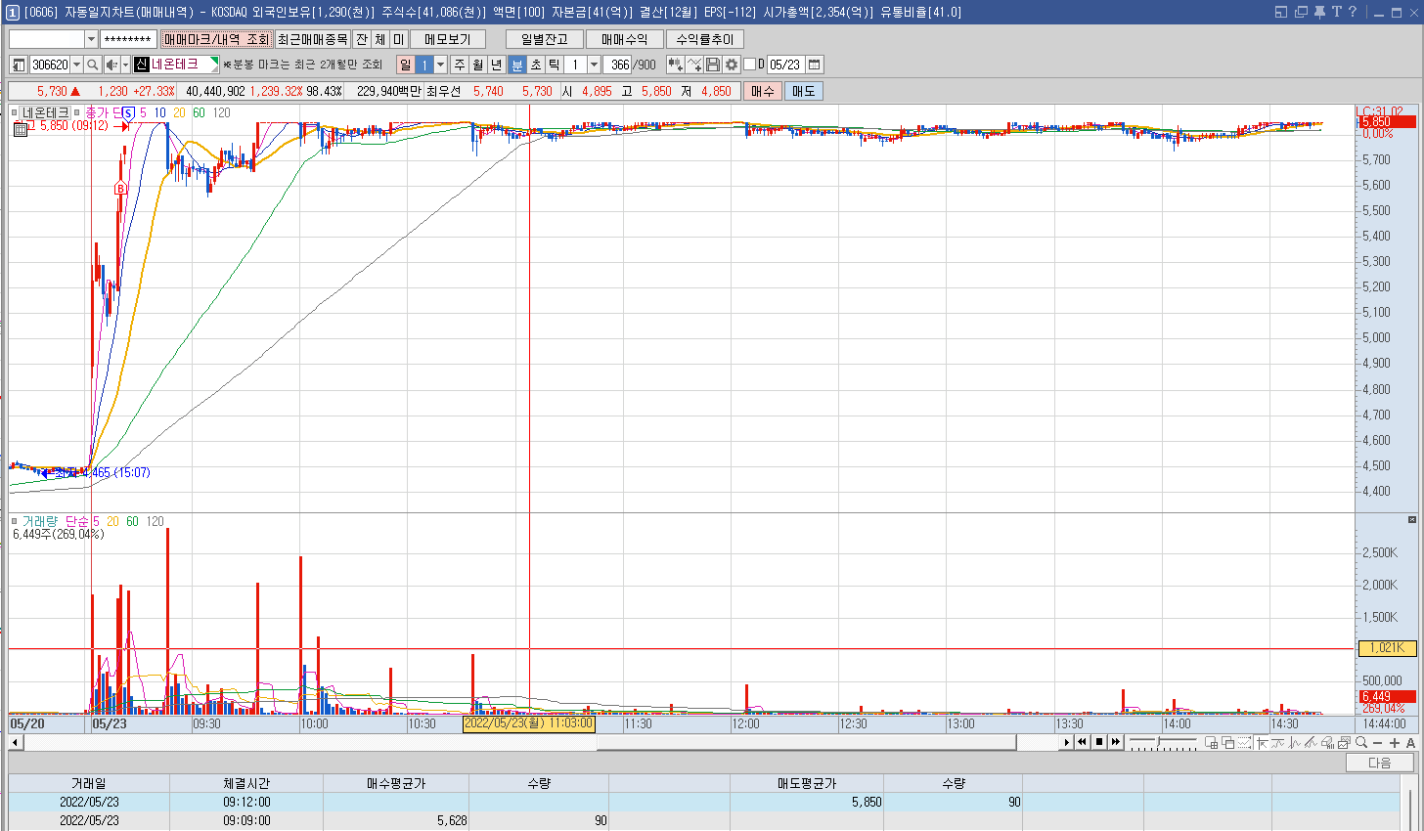Select the 일 (daily) period toggle
This screenshot has height=831, width=1424.
(405, 65)
